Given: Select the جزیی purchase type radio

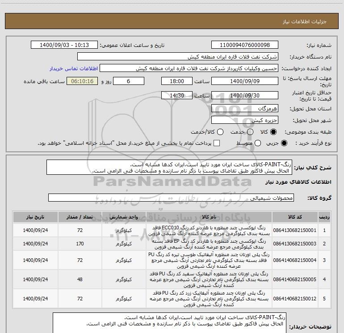Looking at the screenshot, I should click(x=284, y=143).
